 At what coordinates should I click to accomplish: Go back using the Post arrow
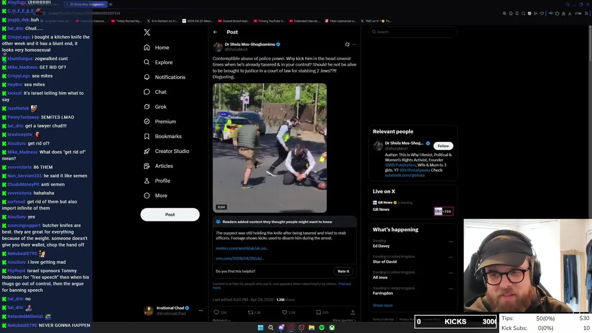click(x=215, y=32)
